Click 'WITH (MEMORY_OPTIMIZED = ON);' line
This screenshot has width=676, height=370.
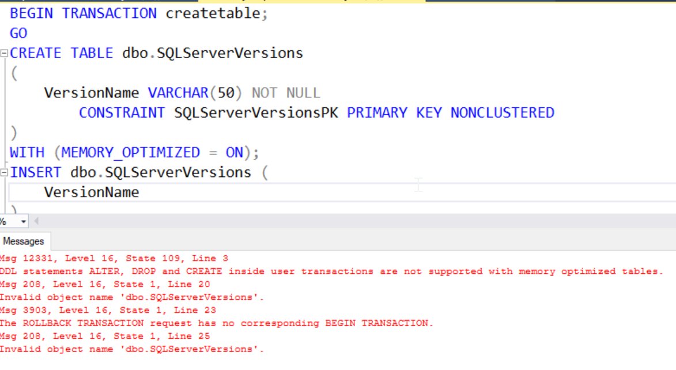(134, 152)
